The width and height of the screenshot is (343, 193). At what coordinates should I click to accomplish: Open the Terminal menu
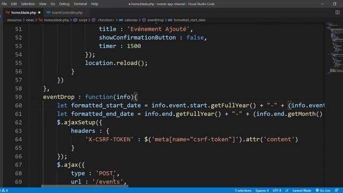(x=80, y=4)
